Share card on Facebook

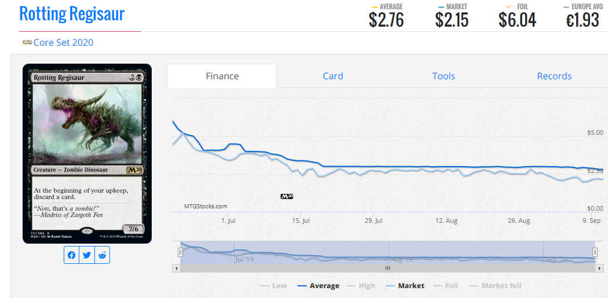(72, 255)
